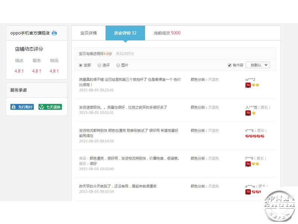Click the T4 badge of reviewer l***9
Viewport: 298px width, 224px height.
click(248, 164)
